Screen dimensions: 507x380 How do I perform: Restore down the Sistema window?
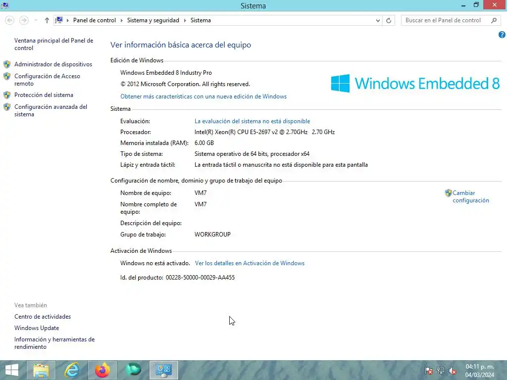[x=476, y=5]
